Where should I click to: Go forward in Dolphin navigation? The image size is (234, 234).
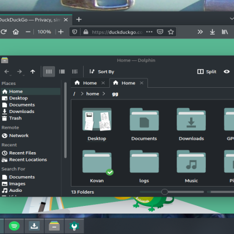pyautogui.click(x=19, y=72)
